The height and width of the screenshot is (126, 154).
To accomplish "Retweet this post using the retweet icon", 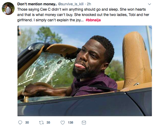I will (x=41, y=123).
